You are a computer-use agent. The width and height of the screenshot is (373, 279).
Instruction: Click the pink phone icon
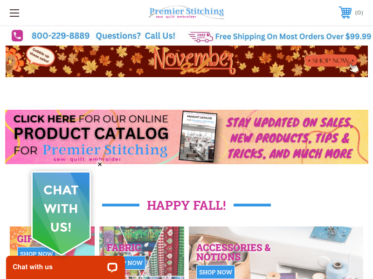click(x=17, y=36)
